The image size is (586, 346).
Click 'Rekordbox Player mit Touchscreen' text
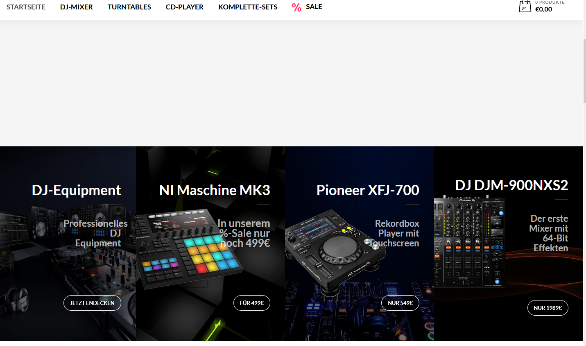tap(394, 233)
